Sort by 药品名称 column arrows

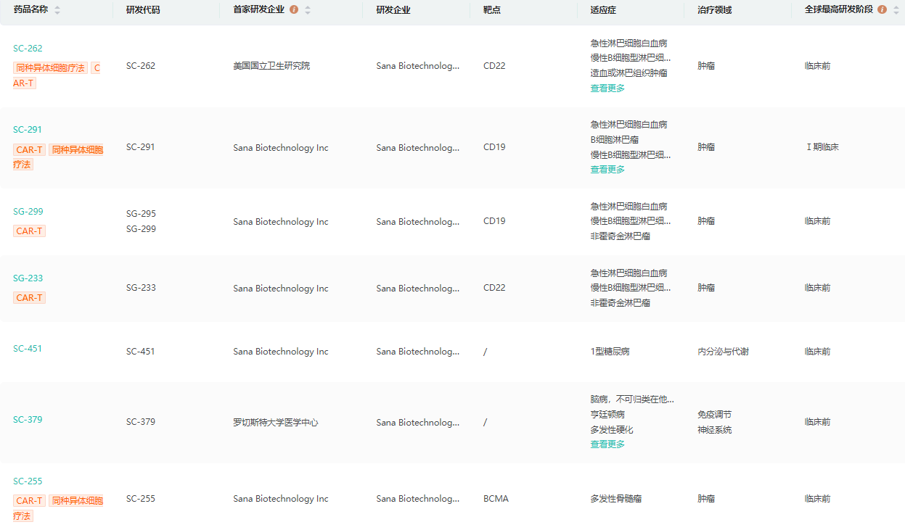tap(57, 10)
